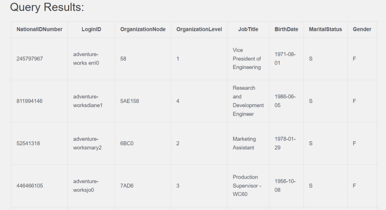Click national ID 811994146 cell
The image size is (386, 210).
[30, 101]
